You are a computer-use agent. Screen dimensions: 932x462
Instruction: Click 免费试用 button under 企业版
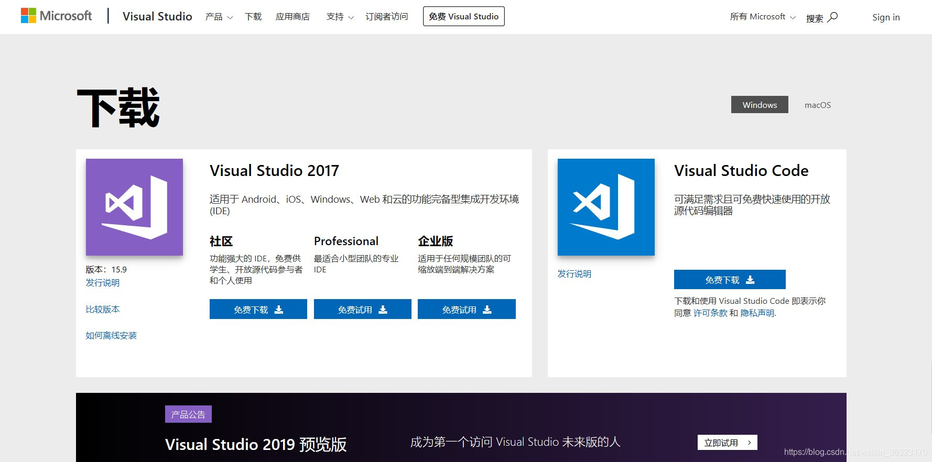pyautogui.click(x=467, y=310)
